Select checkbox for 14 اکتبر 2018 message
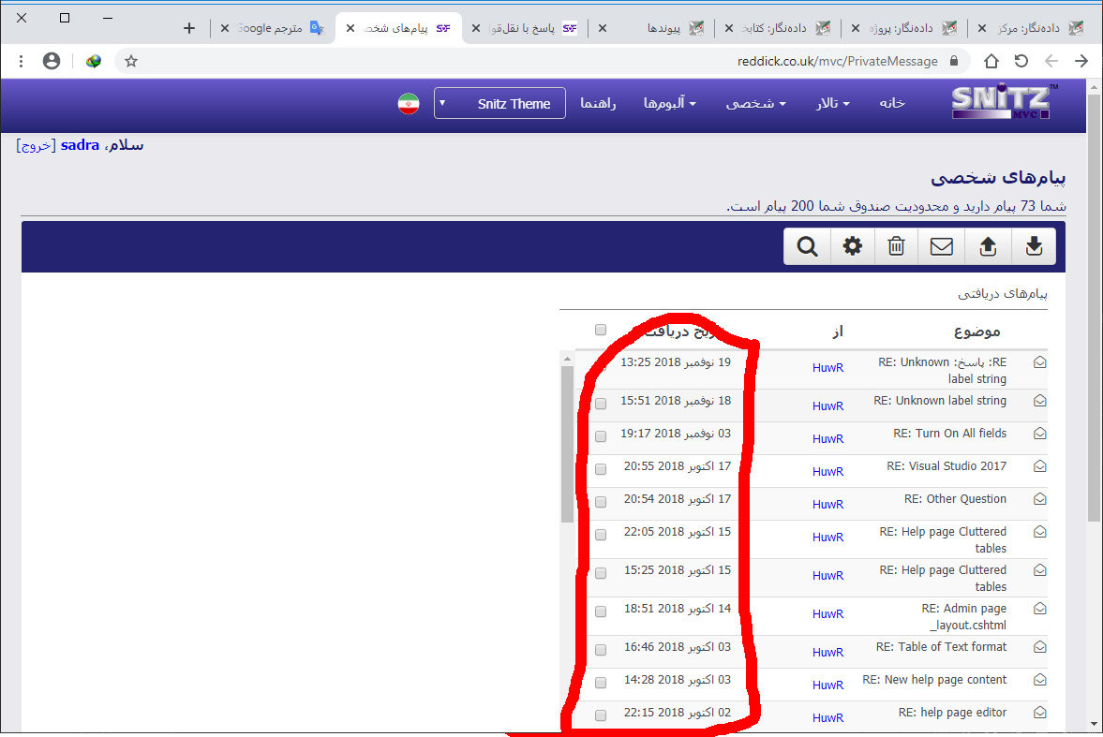 pos(601,612)
